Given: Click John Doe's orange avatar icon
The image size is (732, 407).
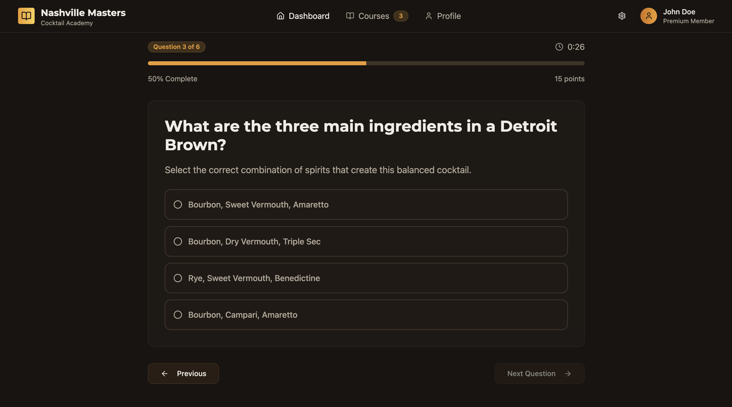Looking at the screenshot, I should pos(648,16).
